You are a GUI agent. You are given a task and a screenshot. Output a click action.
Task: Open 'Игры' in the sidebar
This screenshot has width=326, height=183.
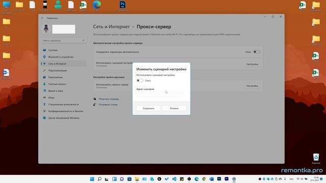point(64,98)
